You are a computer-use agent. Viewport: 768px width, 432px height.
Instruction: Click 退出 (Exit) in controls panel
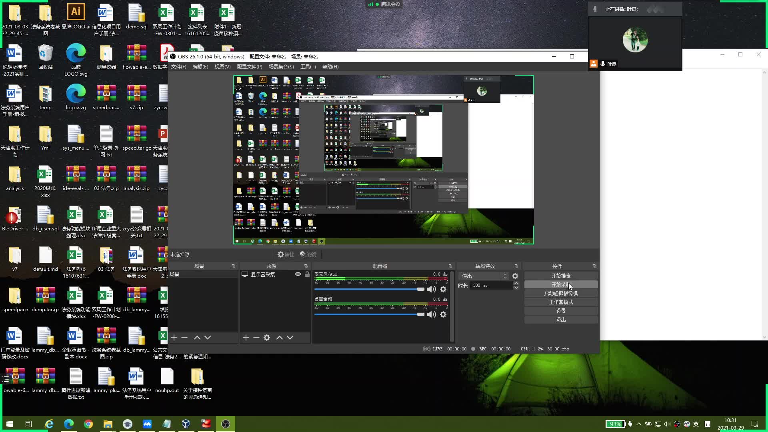561,319
